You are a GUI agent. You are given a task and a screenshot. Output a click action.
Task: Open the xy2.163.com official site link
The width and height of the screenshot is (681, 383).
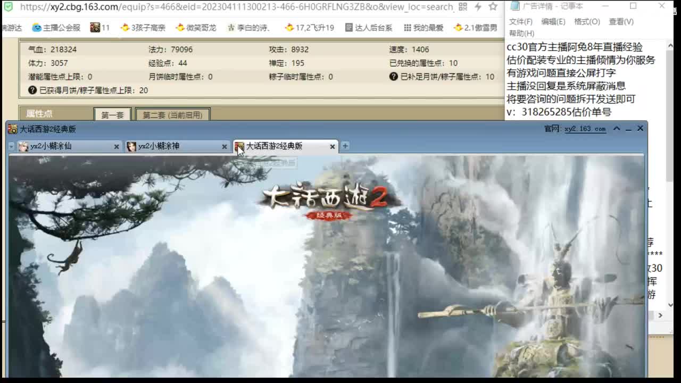pyautogui.click(x=585, y=129)
